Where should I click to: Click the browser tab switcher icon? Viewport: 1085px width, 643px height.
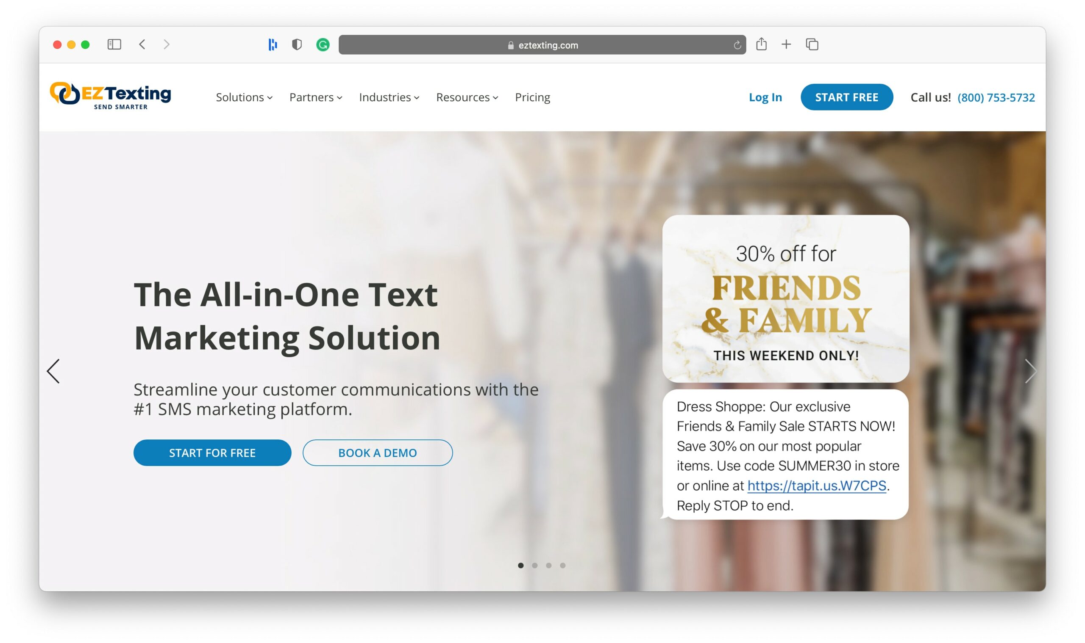pos(812,44)
